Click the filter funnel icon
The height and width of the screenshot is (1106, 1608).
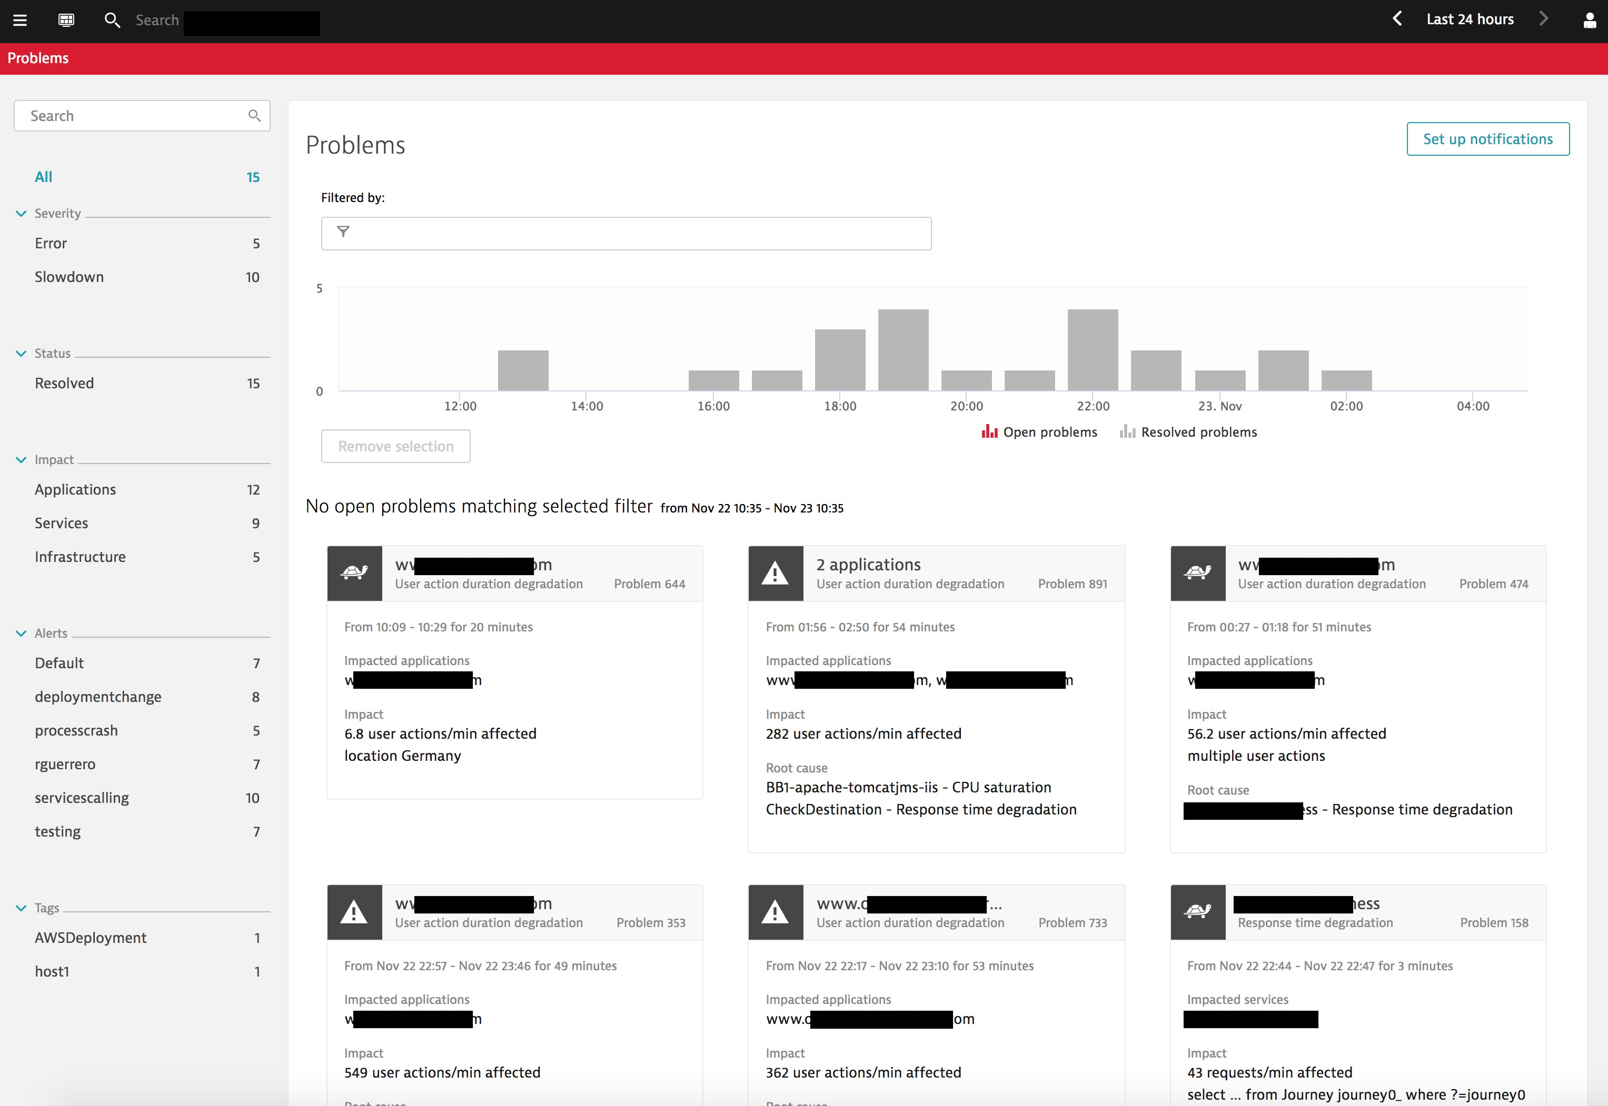pos(343,232)
